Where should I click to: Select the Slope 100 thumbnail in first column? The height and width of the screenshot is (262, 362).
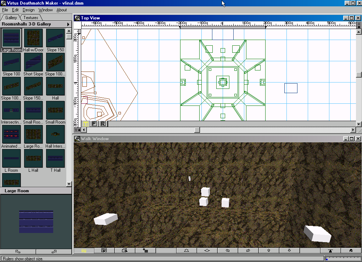pos(11,62)
